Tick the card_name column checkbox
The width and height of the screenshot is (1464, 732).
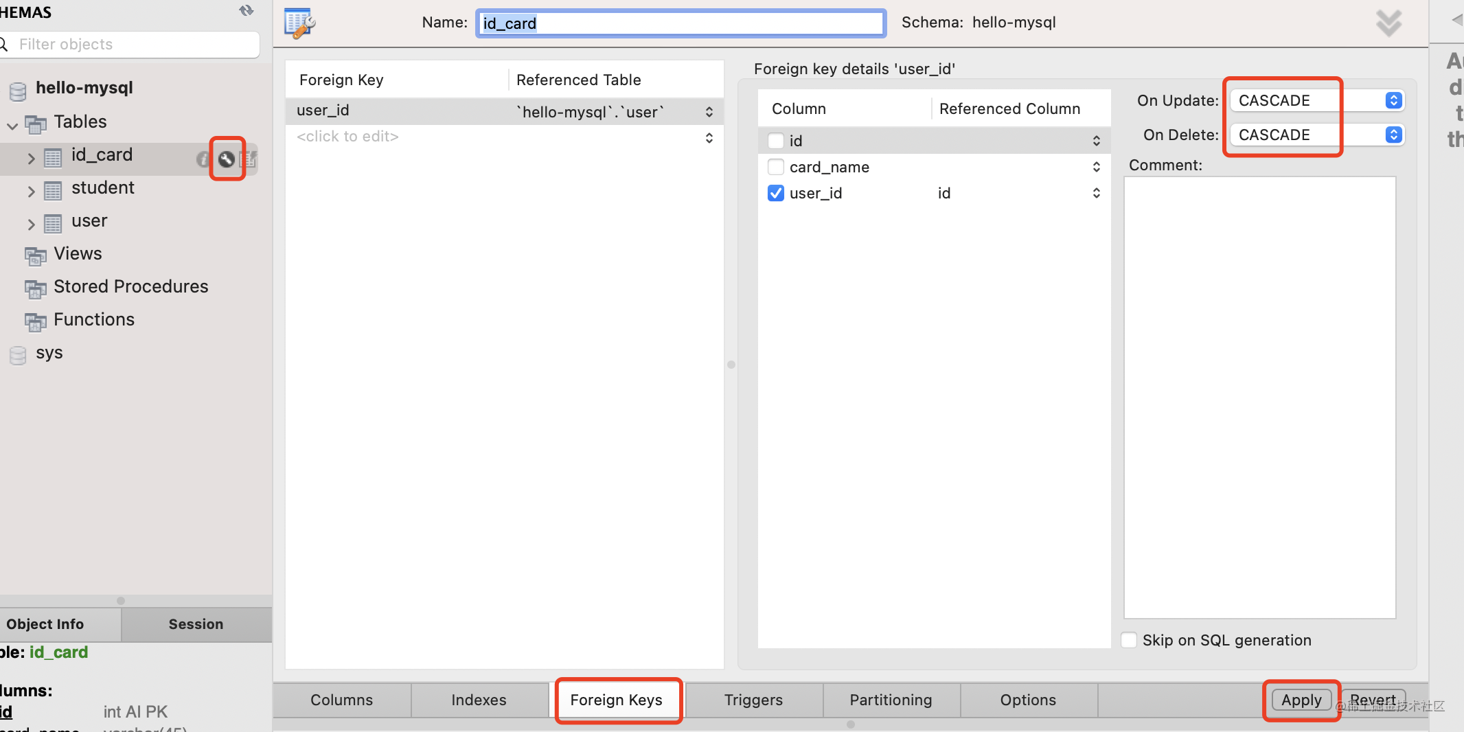pyautogui.click(x=776, y=167)
